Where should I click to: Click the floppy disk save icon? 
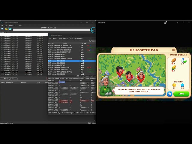[10, 29]
